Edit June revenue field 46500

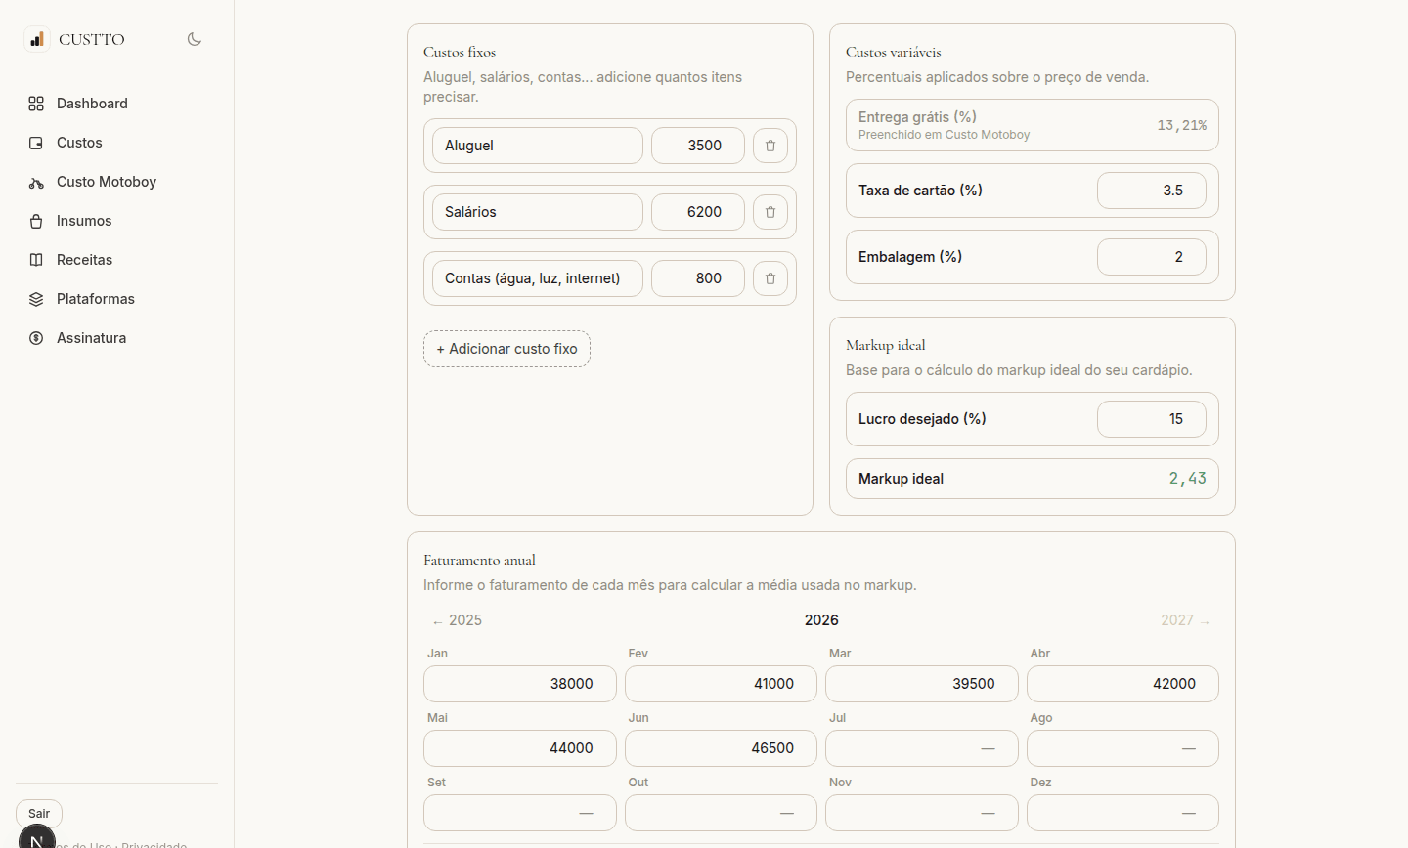(721, 748)
